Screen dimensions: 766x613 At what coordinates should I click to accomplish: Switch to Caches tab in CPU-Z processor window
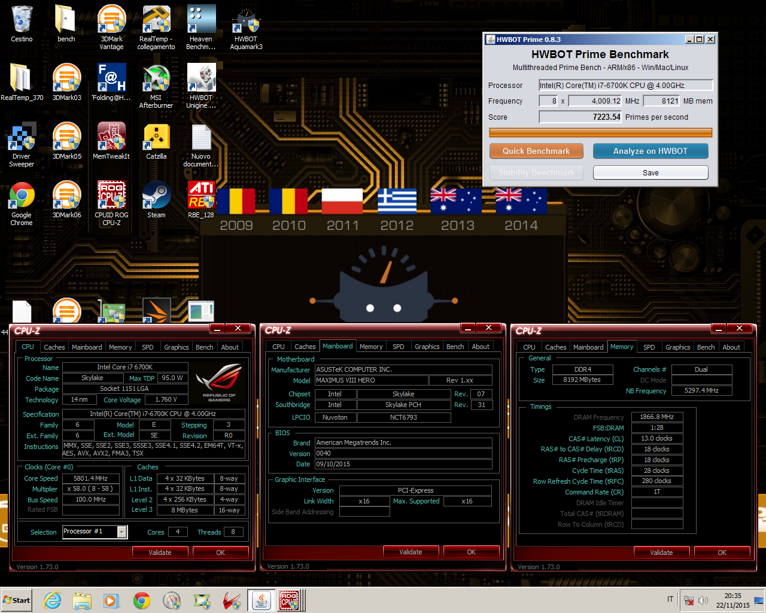[54, 347]
